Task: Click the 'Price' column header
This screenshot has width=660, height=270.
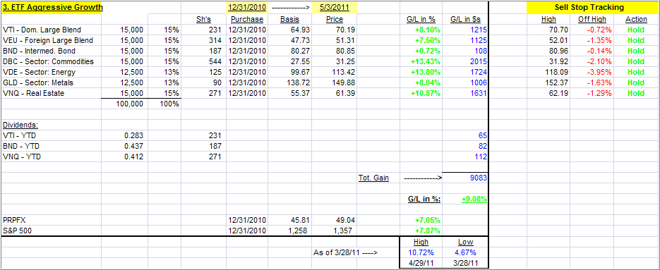Action: pyautogui.click(x=335, y=19)
